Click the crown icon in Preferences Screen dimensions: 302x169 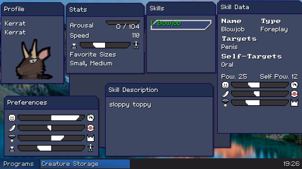(x=91, y=138)
